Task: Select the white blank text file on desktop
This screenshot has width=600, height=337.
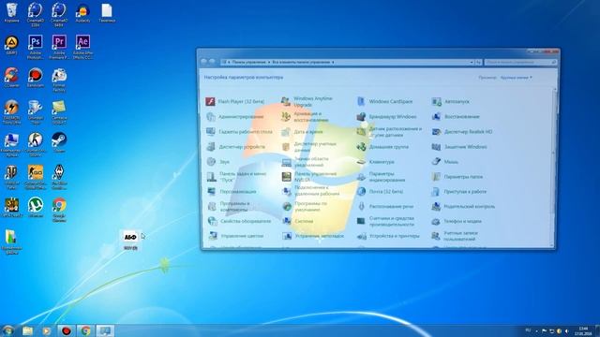Action: [x=107, y=12]
